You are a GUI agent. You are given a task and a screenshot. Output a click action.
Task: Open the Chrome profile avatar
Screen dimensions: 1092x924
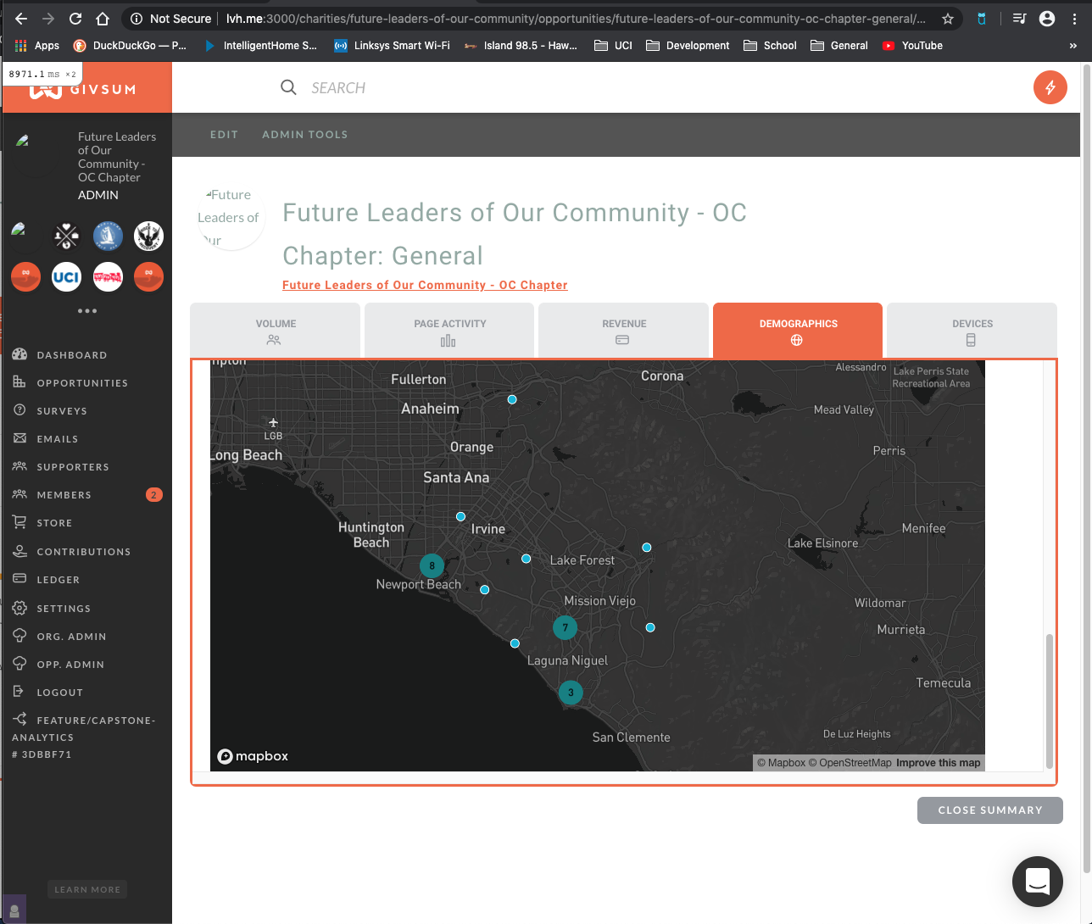tap(1047, 19)
